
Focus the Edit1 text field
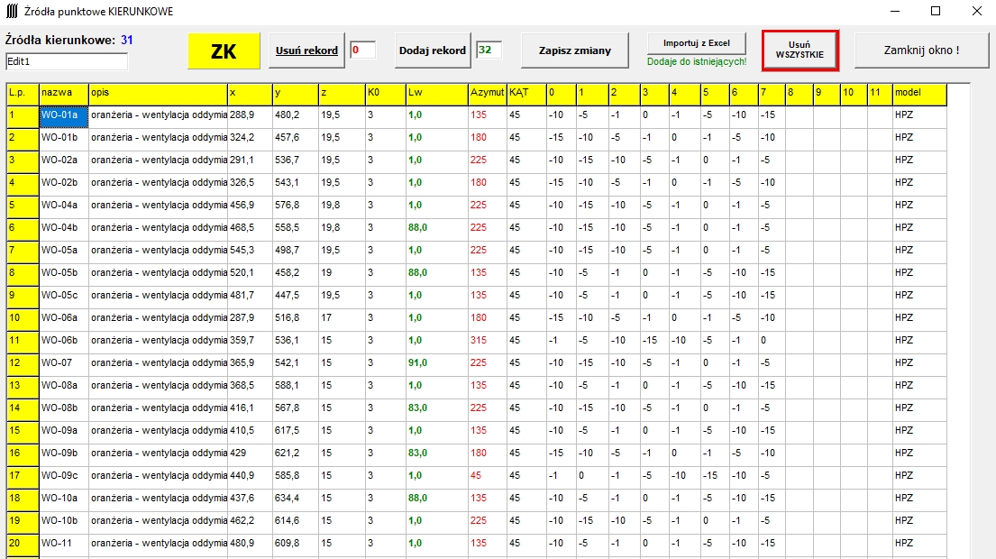tap(66, 61)
